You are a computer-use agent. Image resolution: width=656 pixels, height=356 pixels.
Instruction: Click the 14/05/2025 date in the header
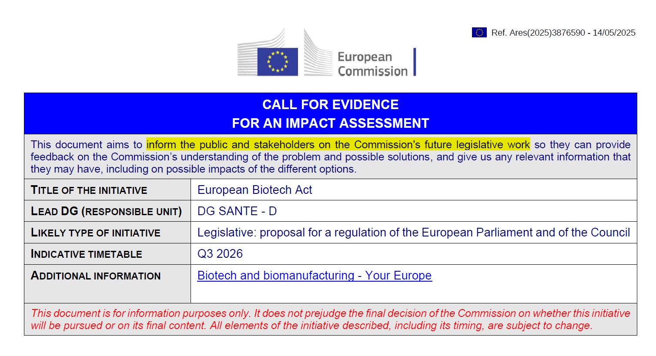614,33
